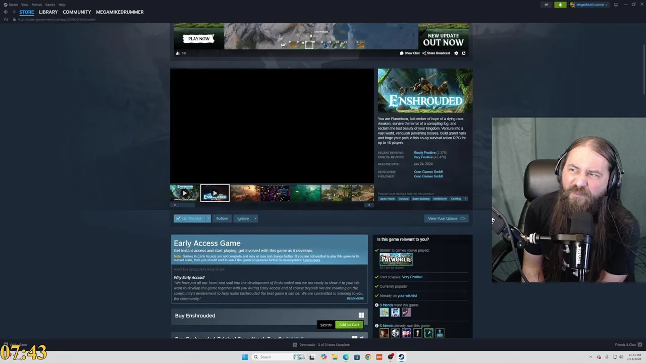Click the Follow button
The height and width of the screenshot is (363, 646).
tap(222, 218)
